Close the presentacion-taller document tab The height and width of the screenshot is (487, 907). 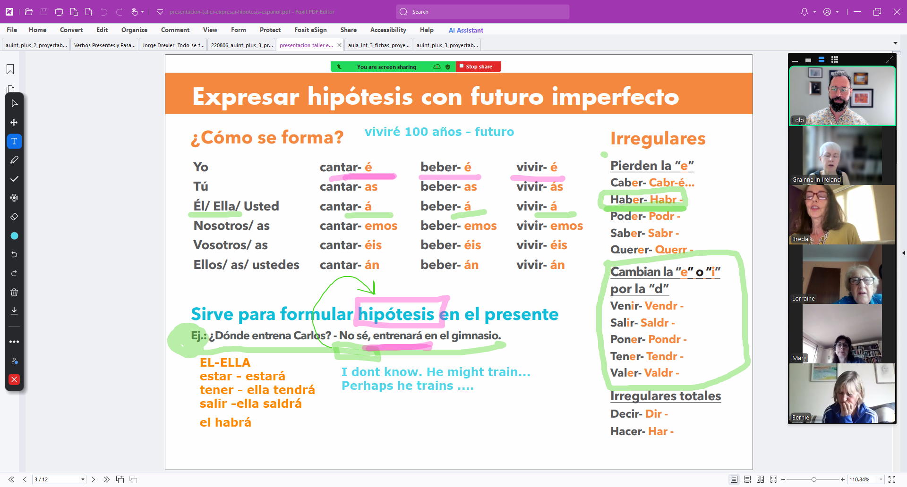[339, 45]
